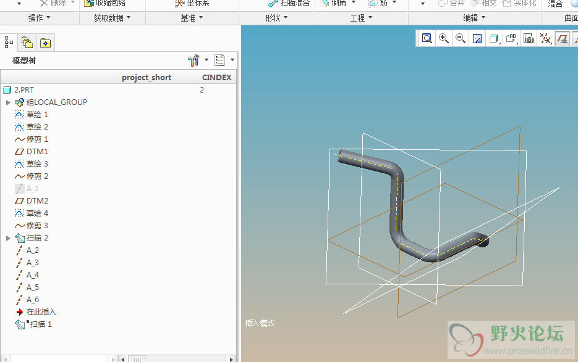578x362 pixels.
Task: Click CINDEX value 2 for 2.PRT
Action: [x=202, y=90]
